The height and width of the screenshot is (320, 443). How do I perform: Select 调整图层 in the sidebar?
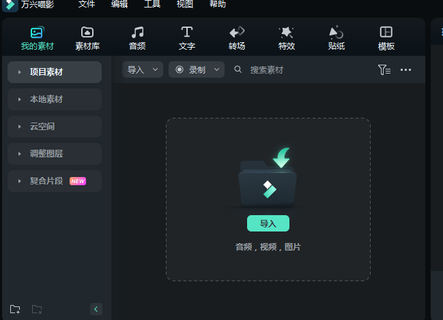[55, 154]
